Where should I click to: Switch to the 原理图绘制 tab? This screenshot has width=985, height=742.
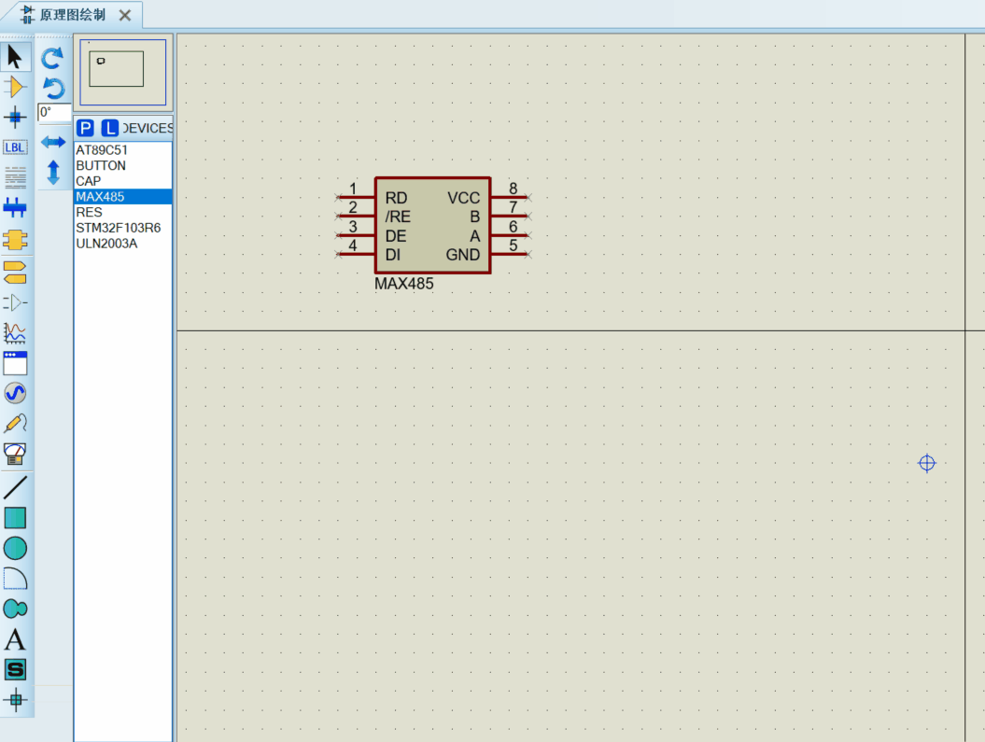point(72,15)
